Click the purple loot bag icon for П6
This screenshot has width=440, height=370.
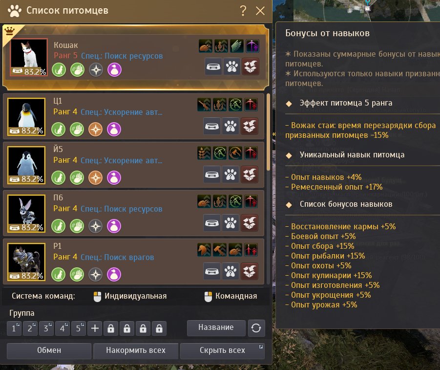click(114, 226)
